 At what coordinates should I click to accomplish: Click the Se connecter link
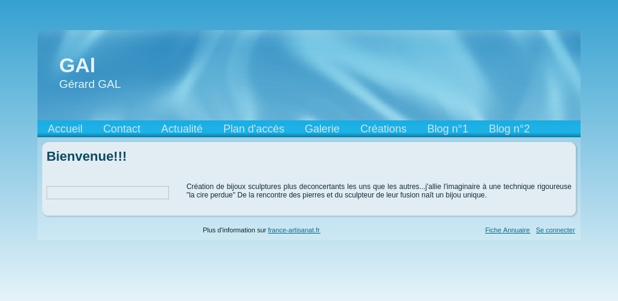(555, 231)
